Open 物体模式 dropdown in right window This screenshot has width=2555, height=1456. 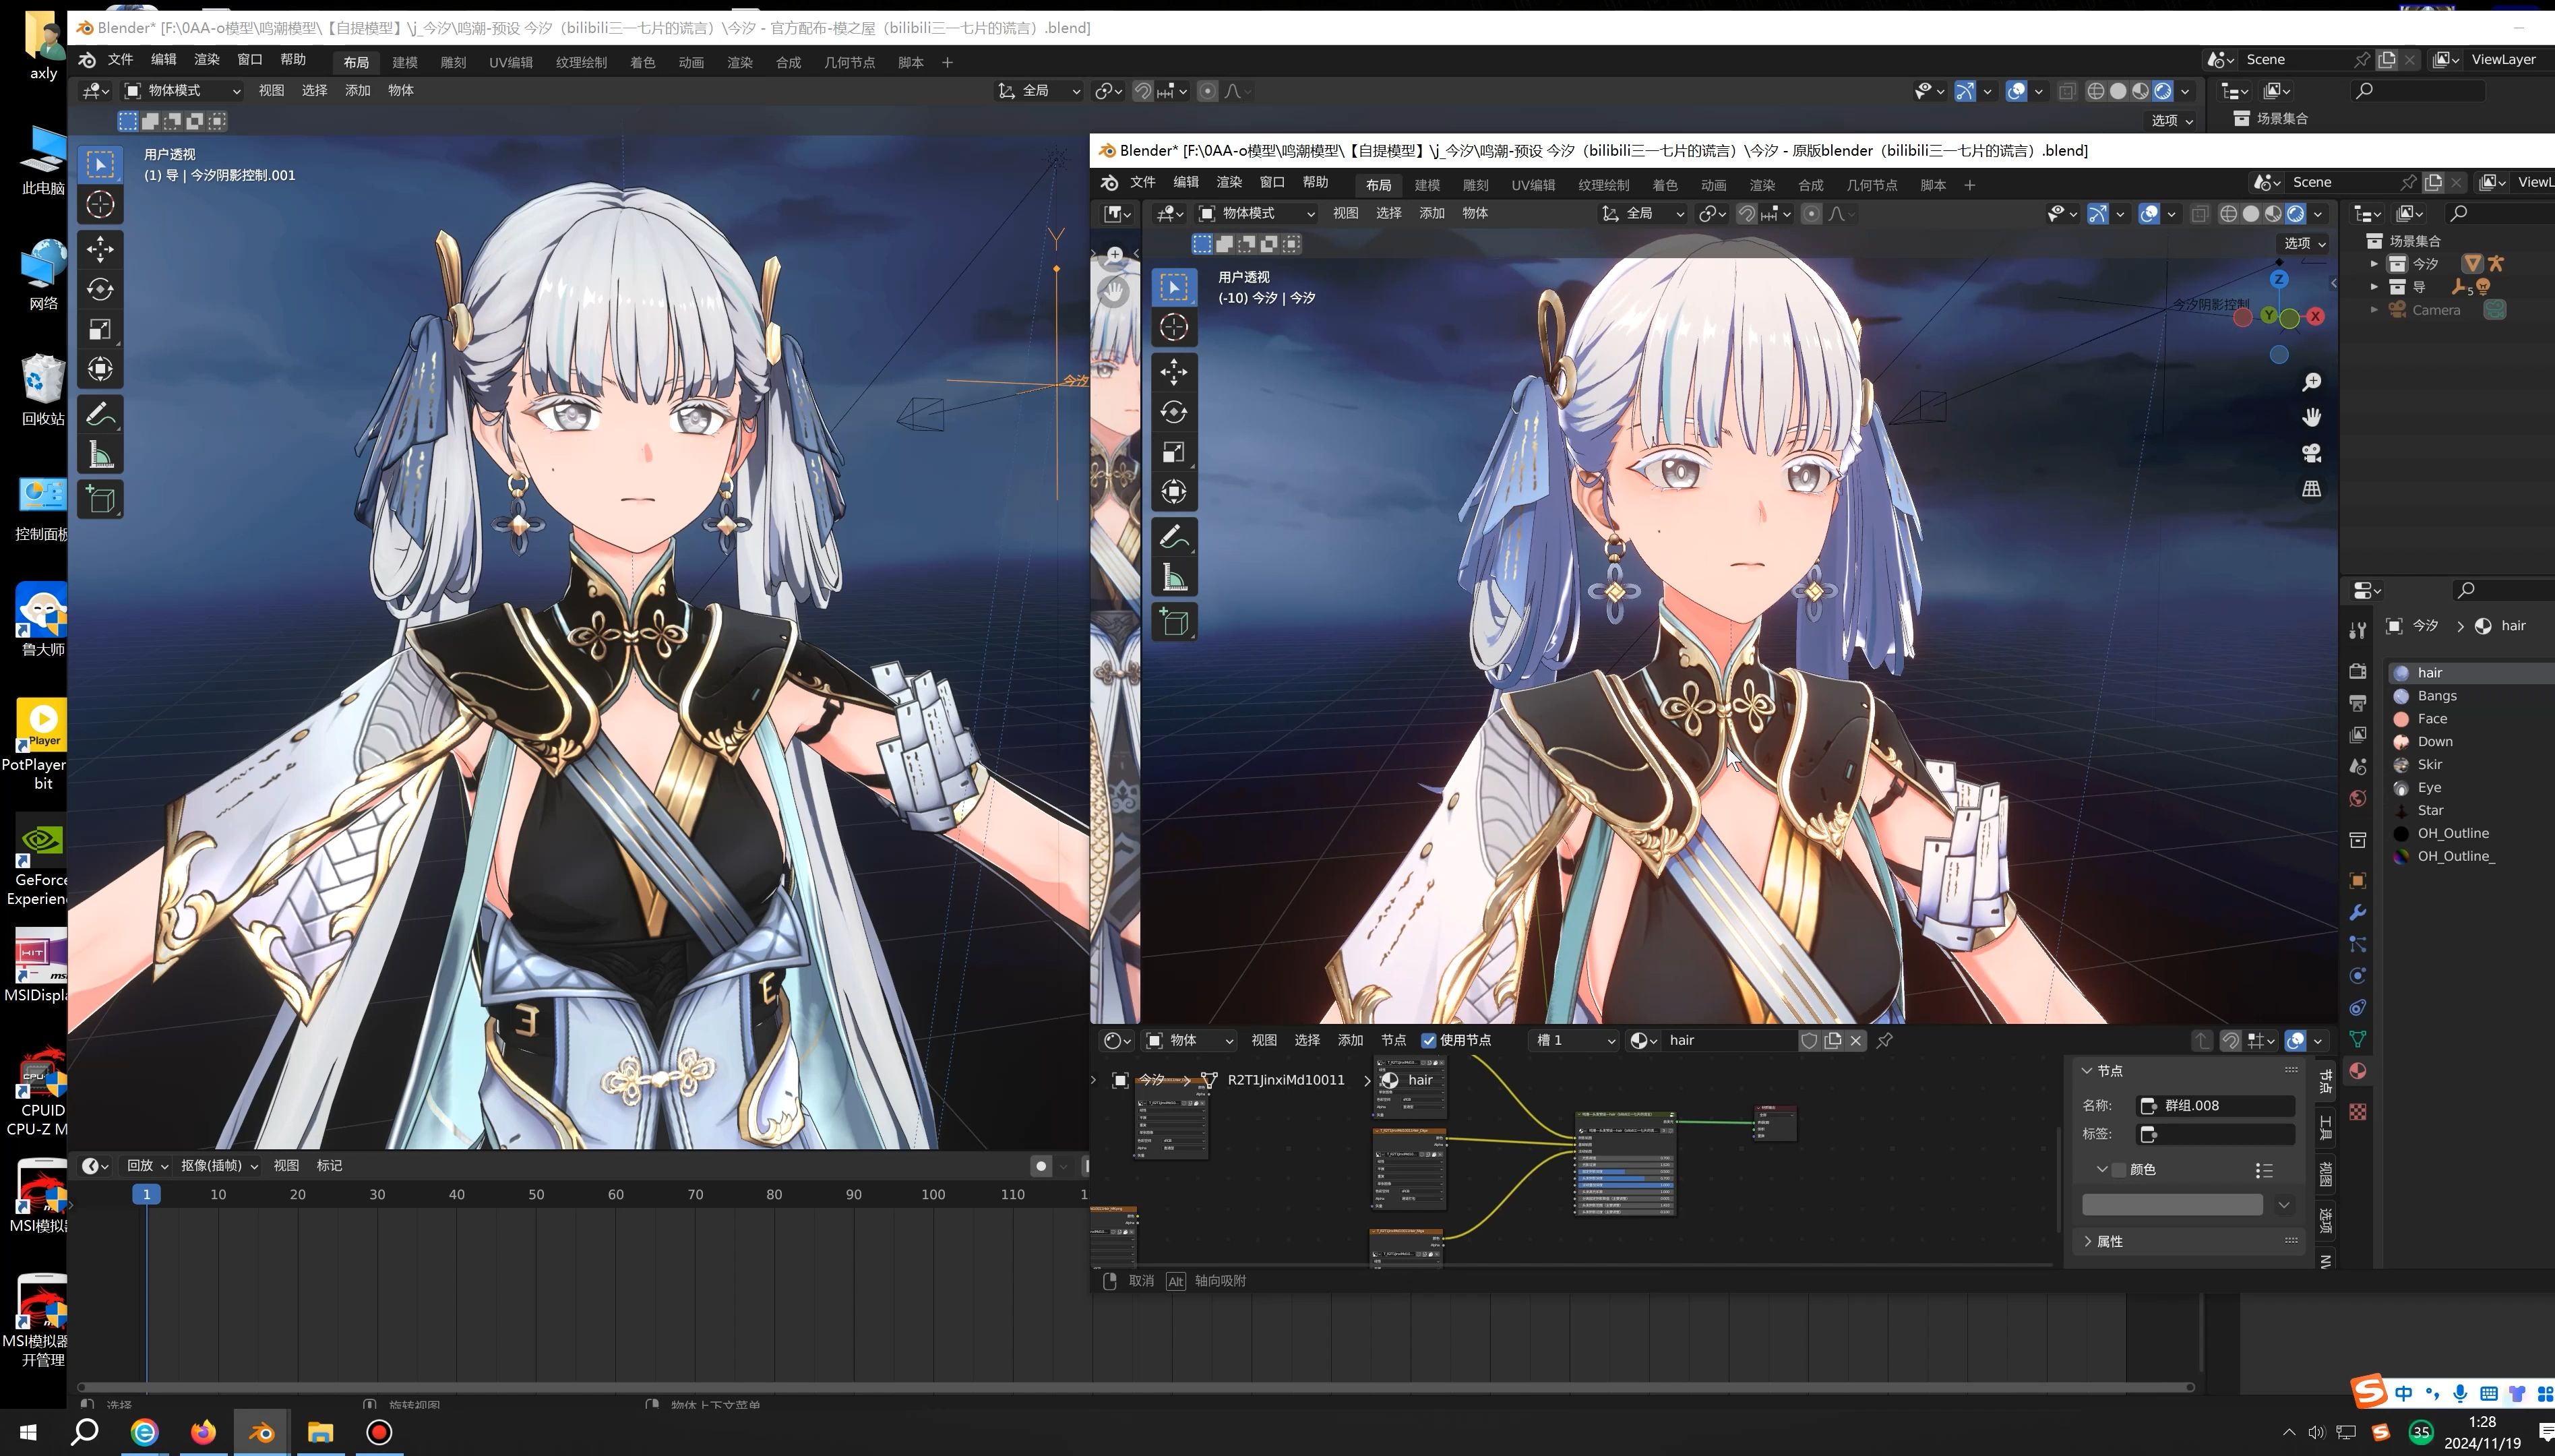[1258, 214]
